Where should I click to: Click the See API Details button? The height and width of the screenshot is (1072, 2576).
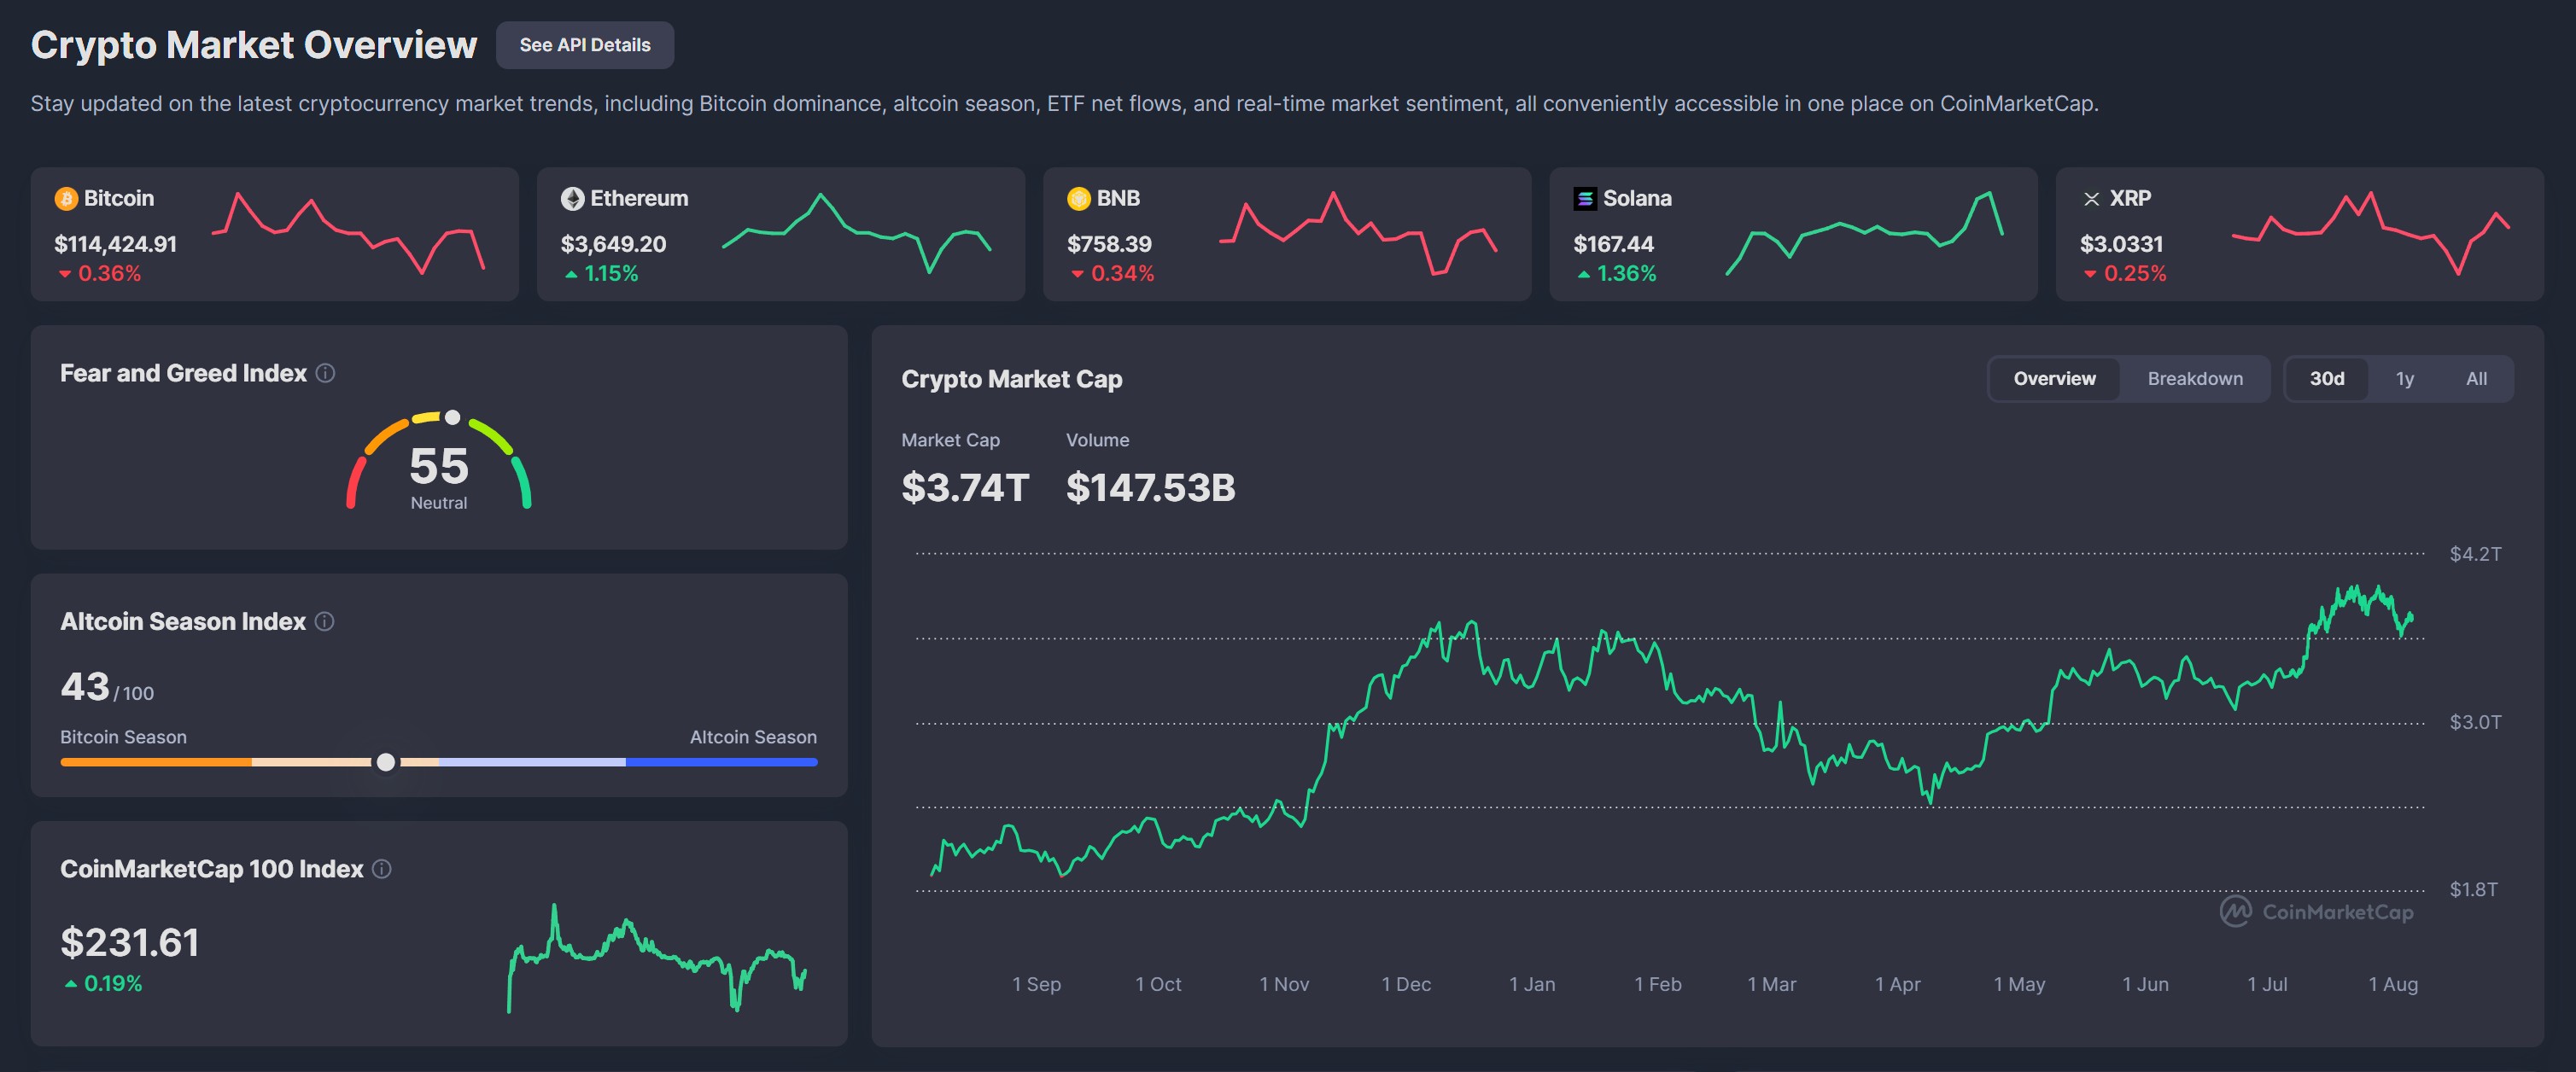[584, 45]
